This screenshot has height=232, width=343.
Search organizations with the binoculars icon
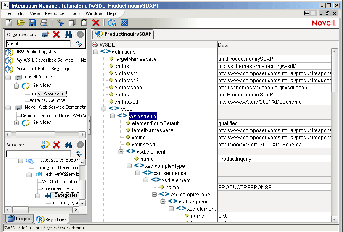click(68, 34)
